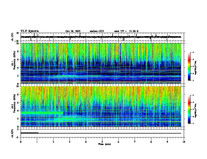Click the time axis tick label "7"
The image size is (207, 159).
[x=135, y=142]
